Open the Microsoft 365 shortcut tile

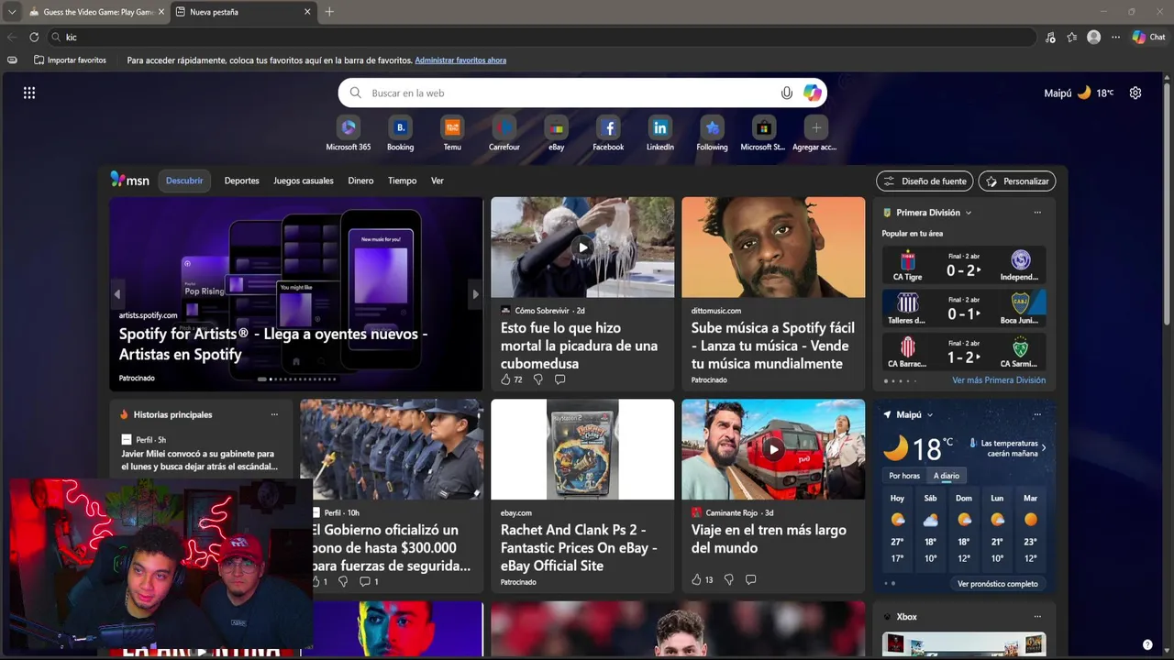click(x=349, y=134)
